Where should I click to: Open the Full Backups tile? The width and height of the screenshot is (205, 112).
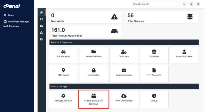coord(63,55)
